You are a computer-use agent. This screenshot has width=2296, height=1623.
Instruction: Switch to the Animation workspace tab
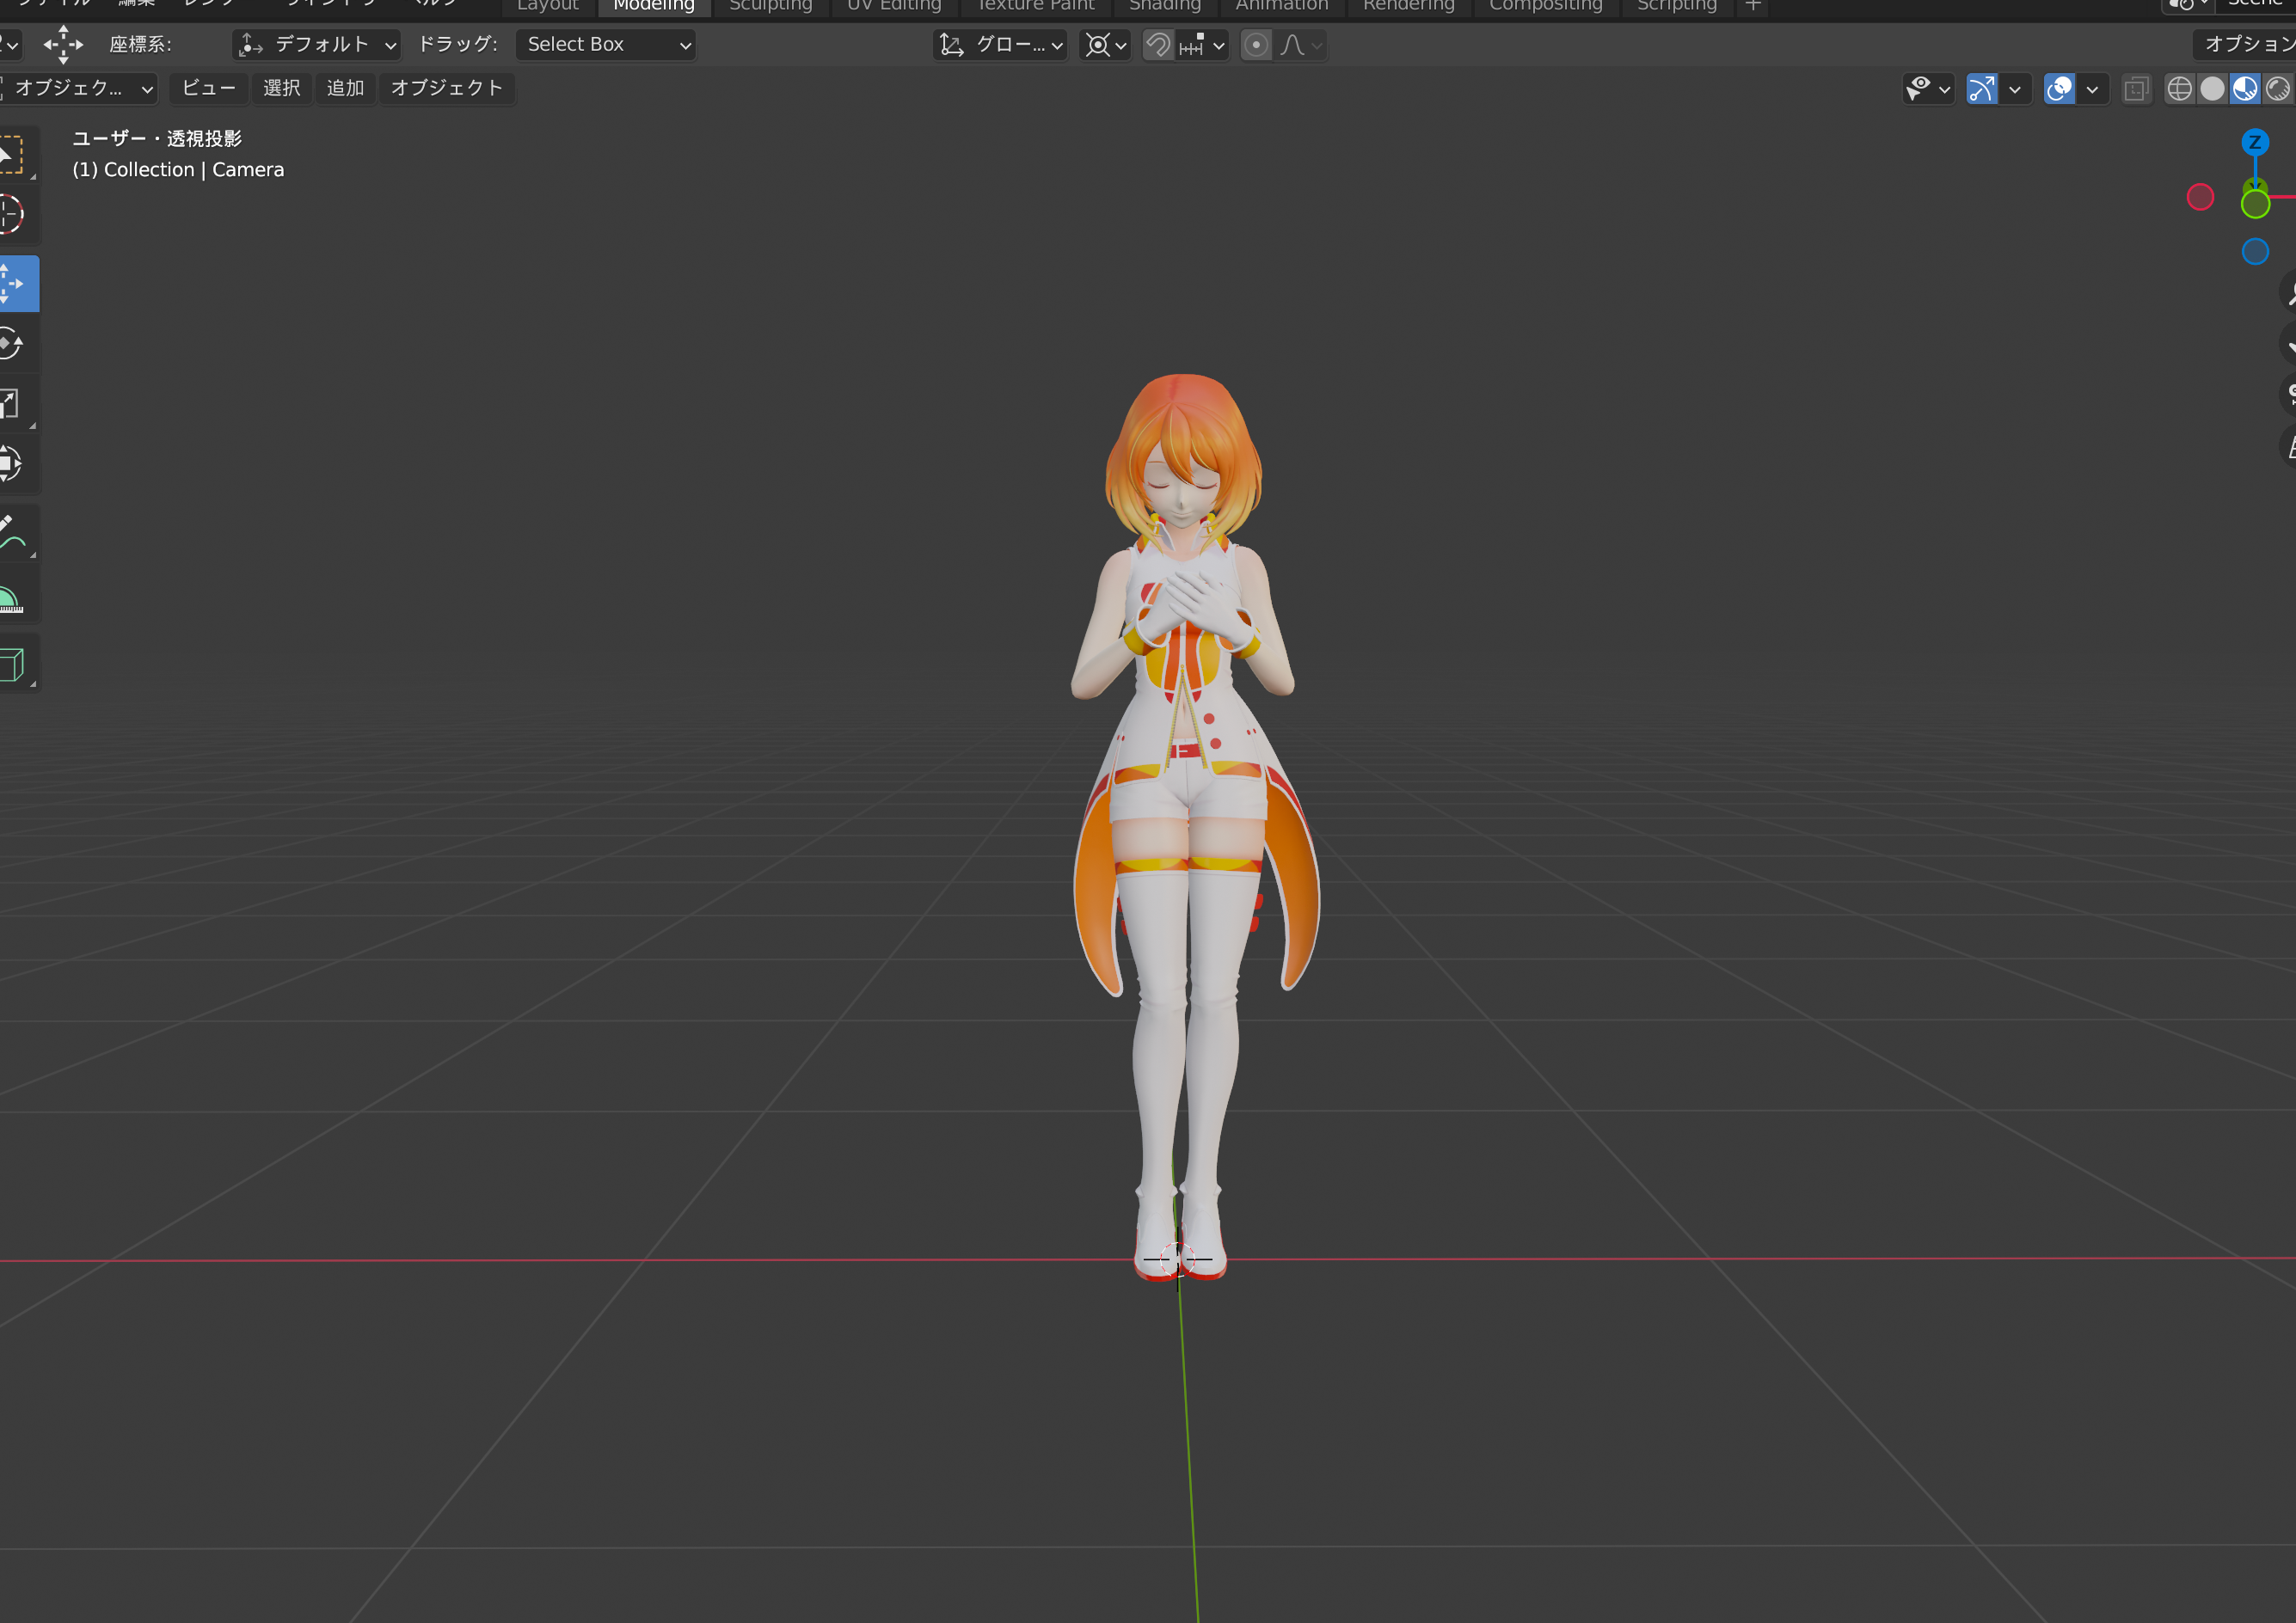tap(1282, 6)
